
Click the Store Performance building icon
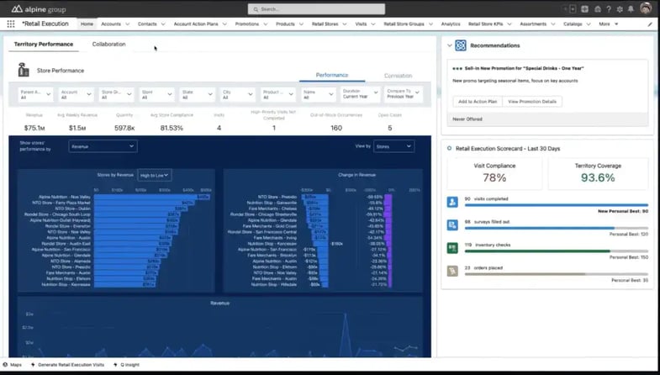point(24,70)
